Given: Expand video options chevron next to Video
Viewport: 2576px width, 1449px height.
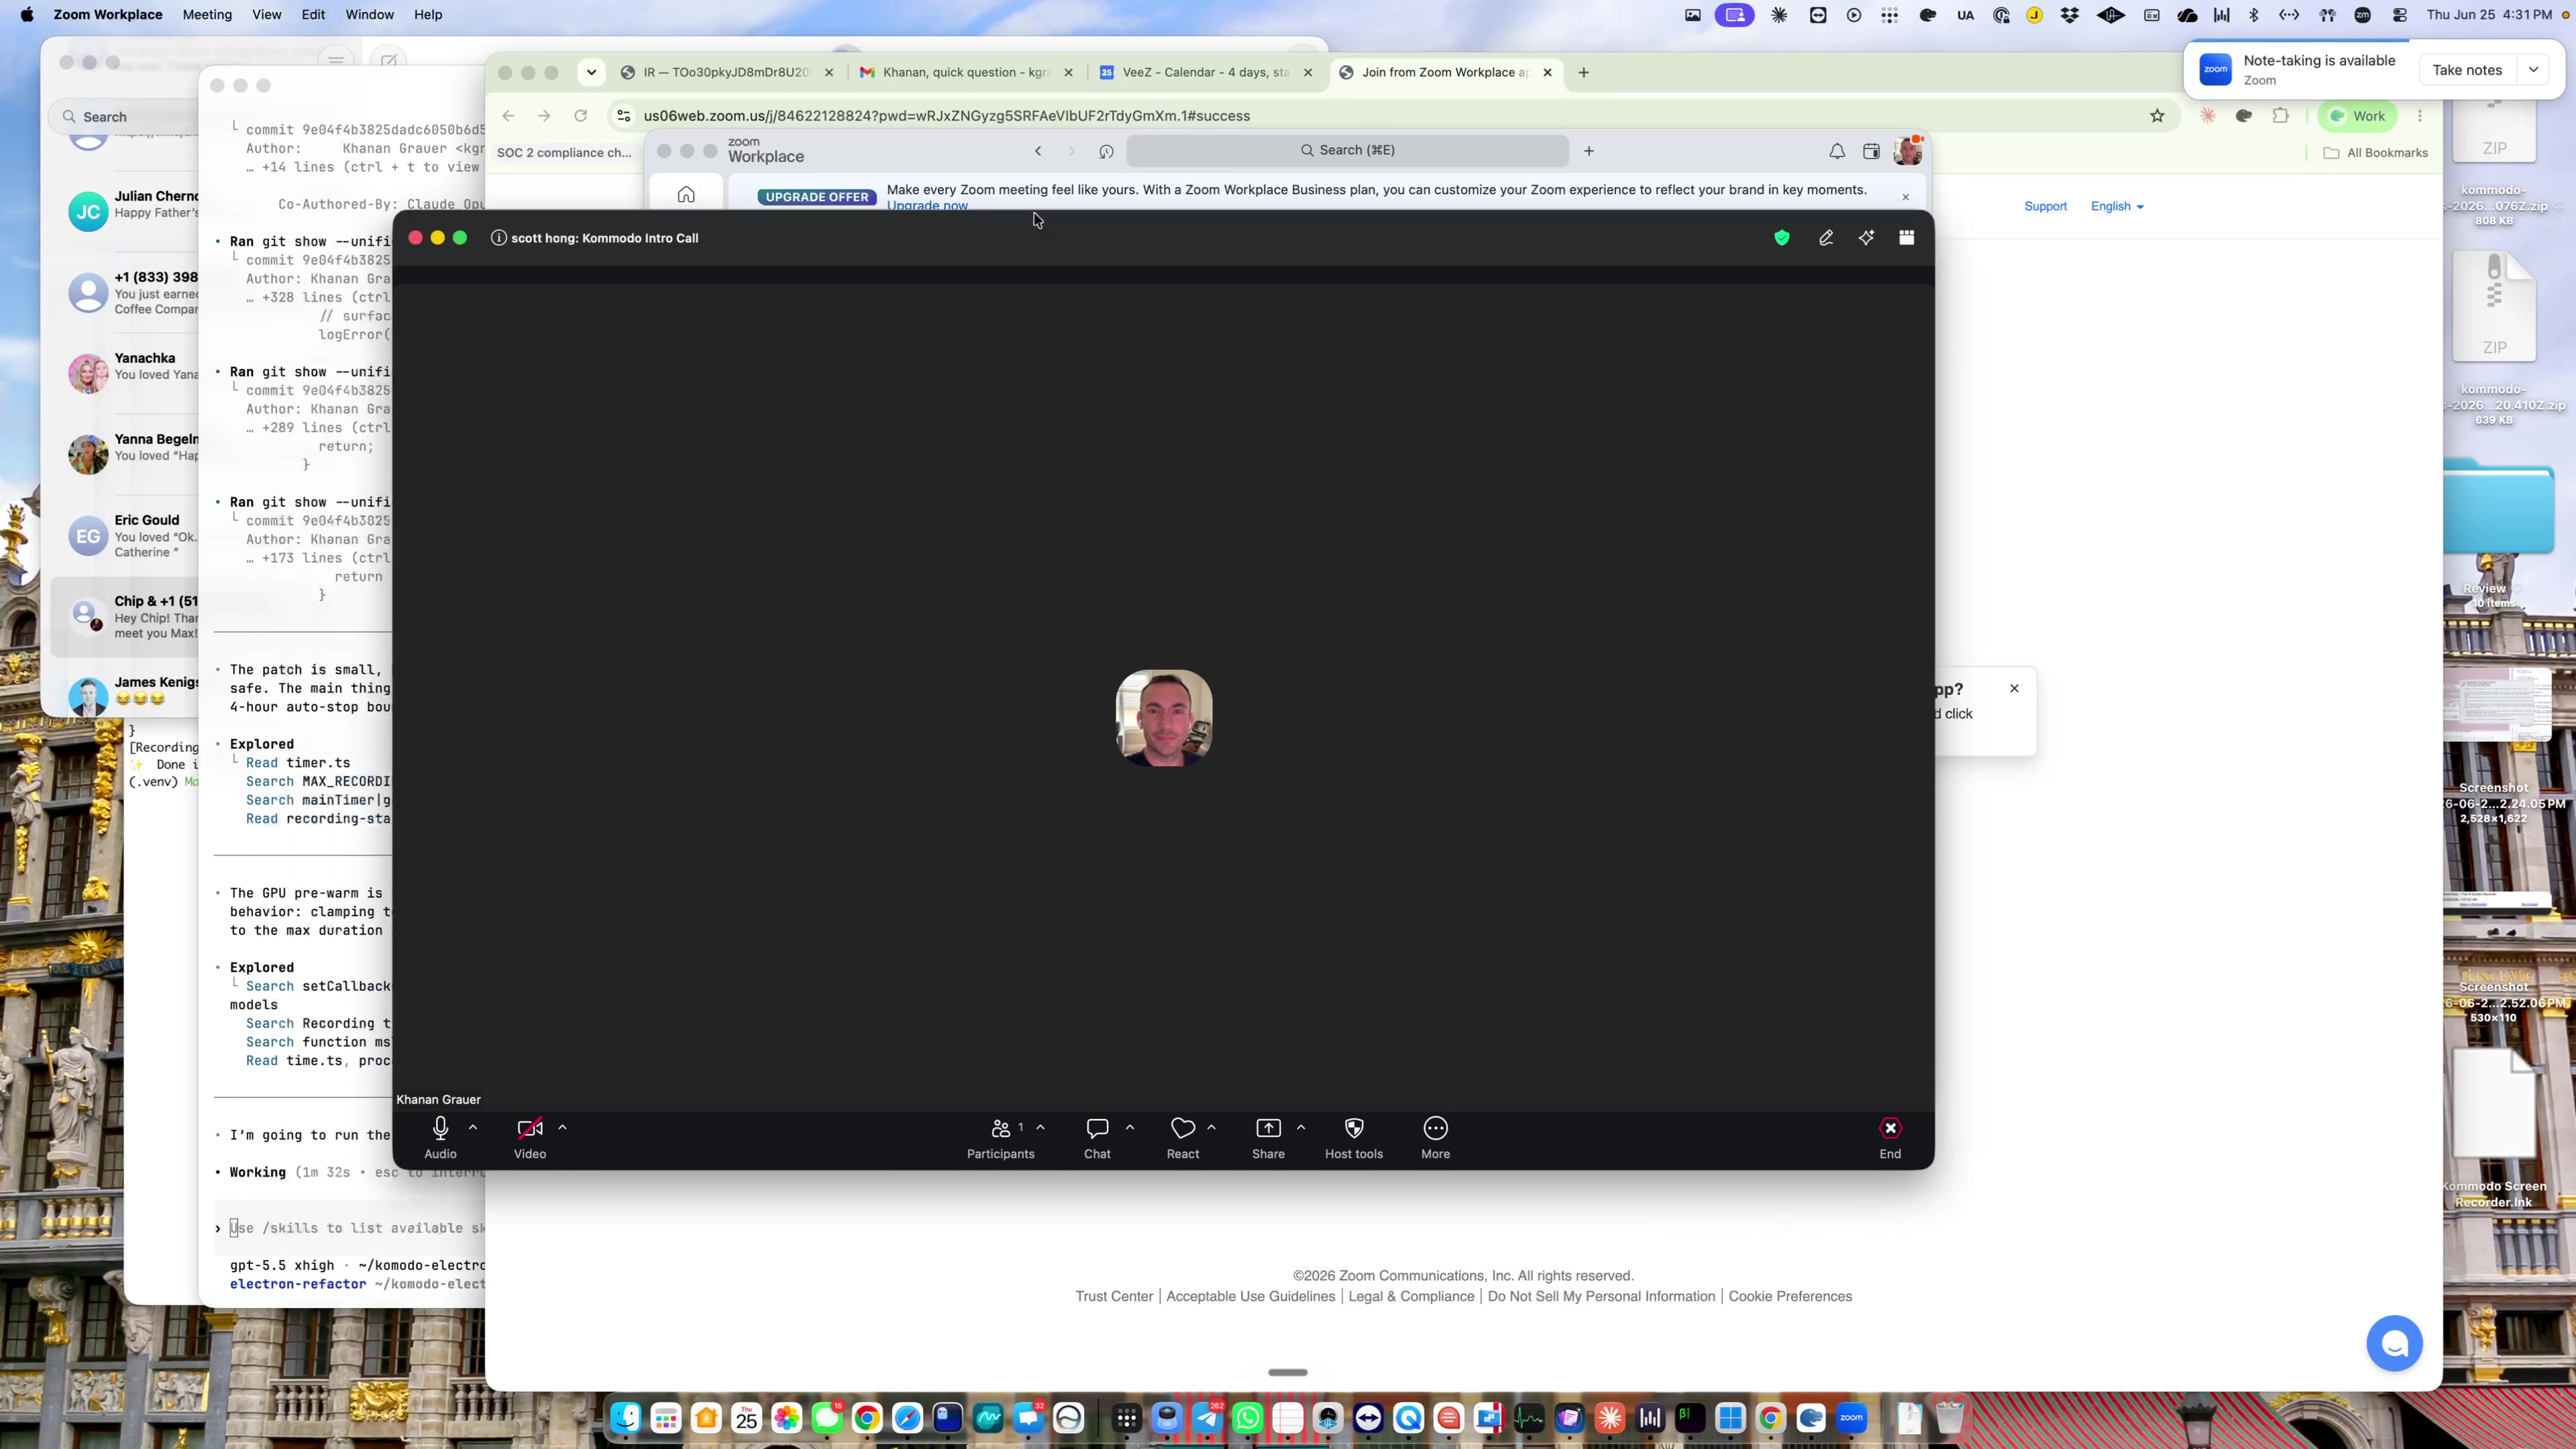Looking at the screenshot, I should click(562, 1127).
